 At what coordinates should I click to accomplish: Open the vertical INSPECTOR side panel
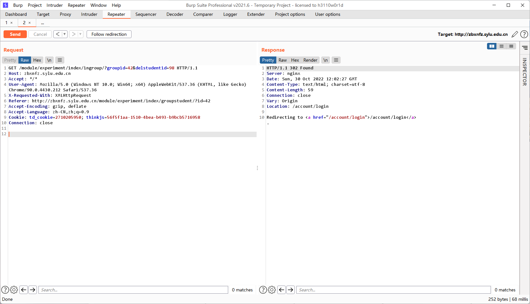click(x=525, y=72)
